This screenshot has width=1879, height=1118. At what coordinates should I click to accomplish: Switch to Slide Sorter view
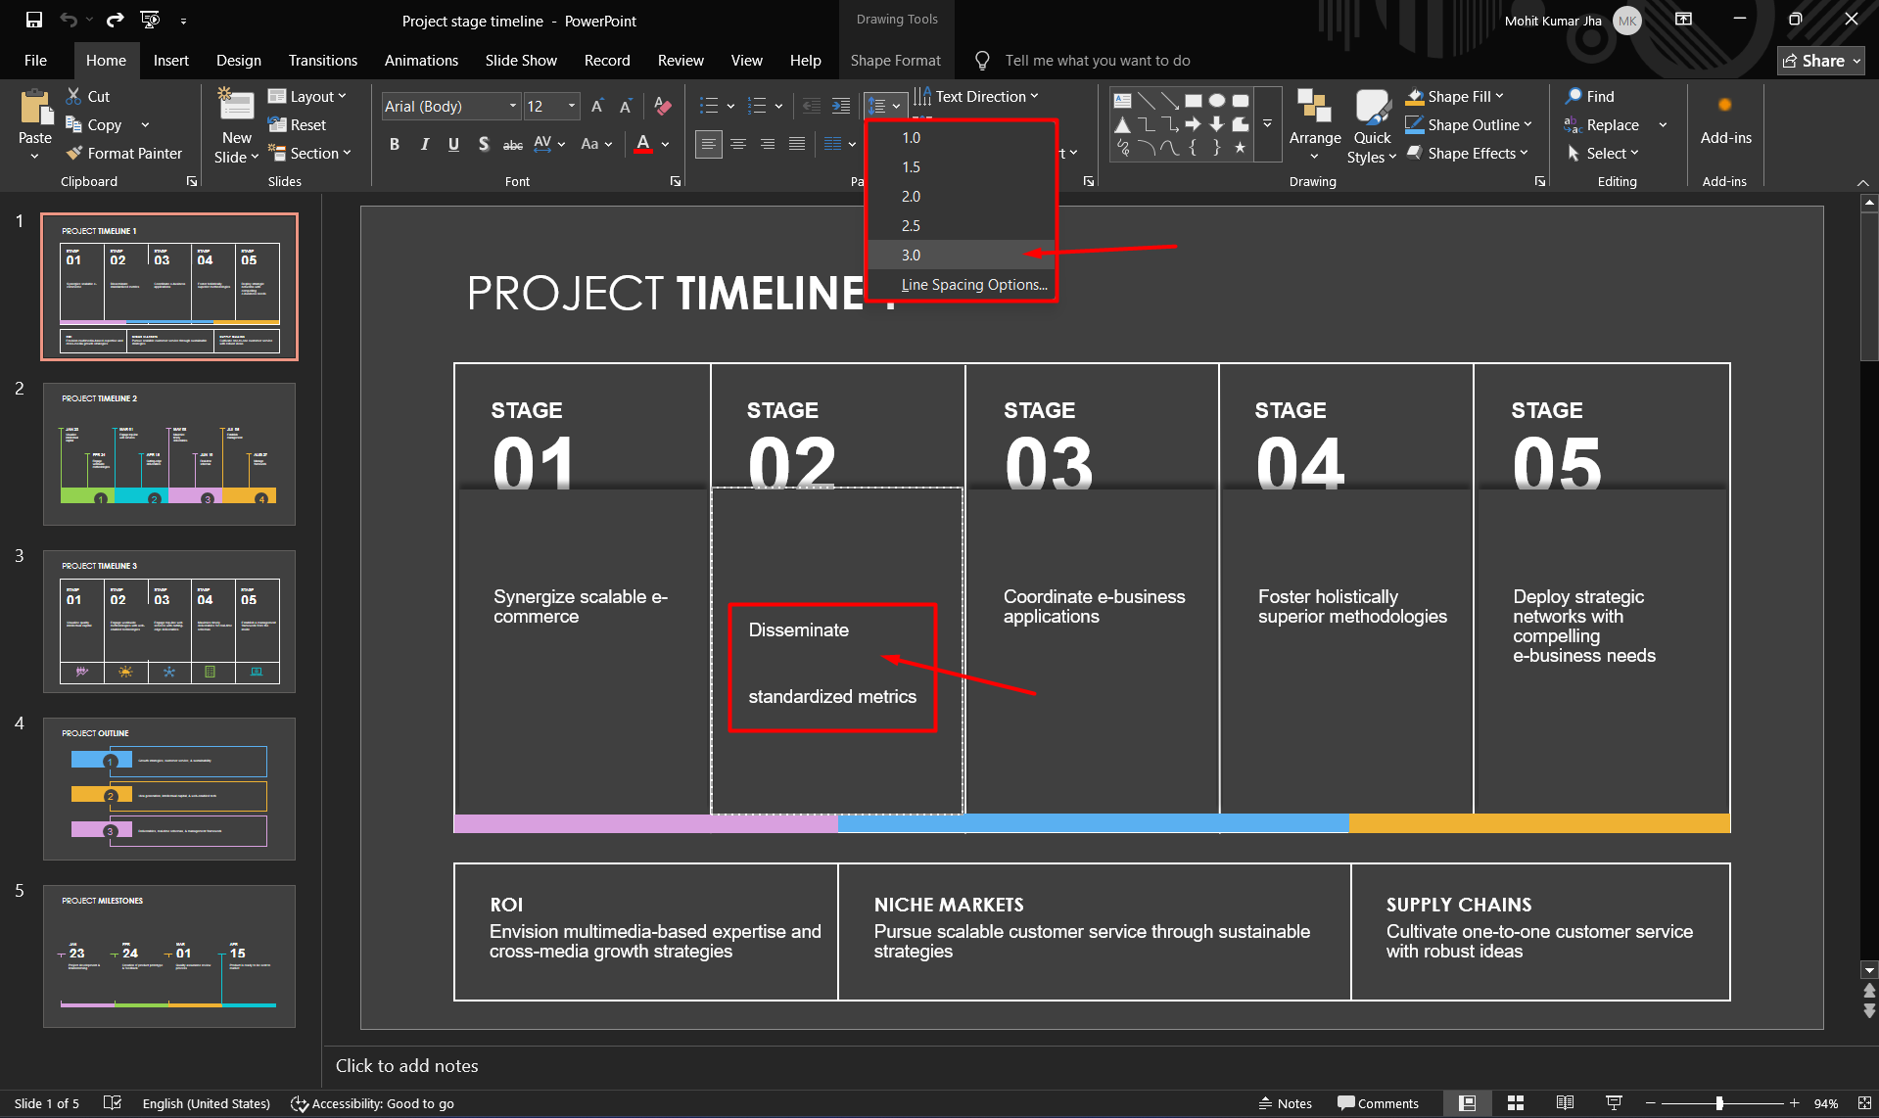(x=1516, y=1103)
